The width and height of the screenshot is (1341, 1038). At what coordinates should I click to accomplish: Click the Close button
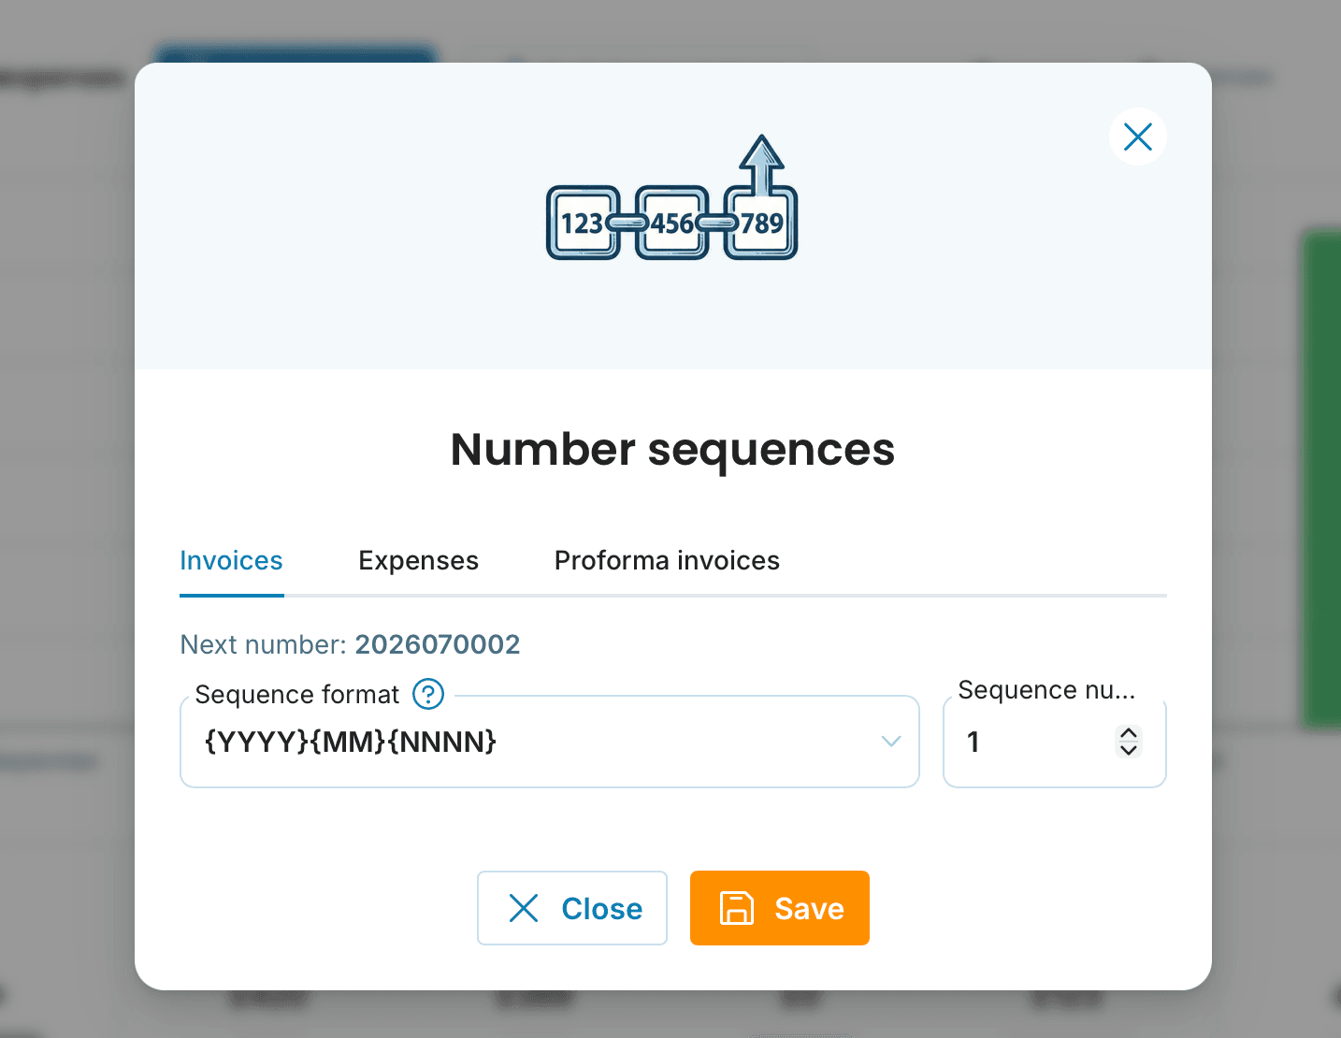coord(572,908)
